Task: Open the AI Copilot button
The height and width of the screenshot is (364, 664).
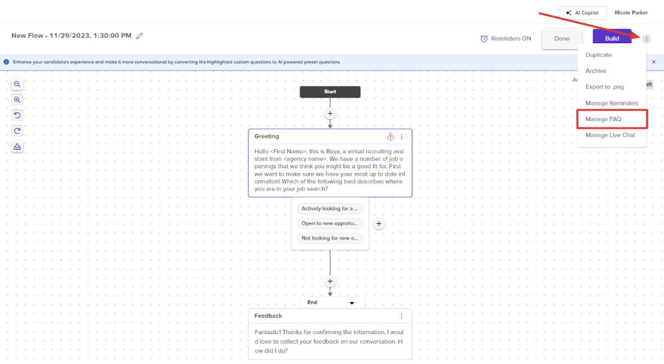Action: (582, 13)
